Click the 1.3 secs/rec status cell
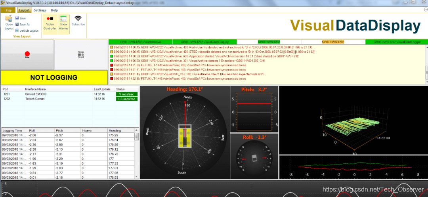Screen dimensions: 428x197 tap(127, 99)
